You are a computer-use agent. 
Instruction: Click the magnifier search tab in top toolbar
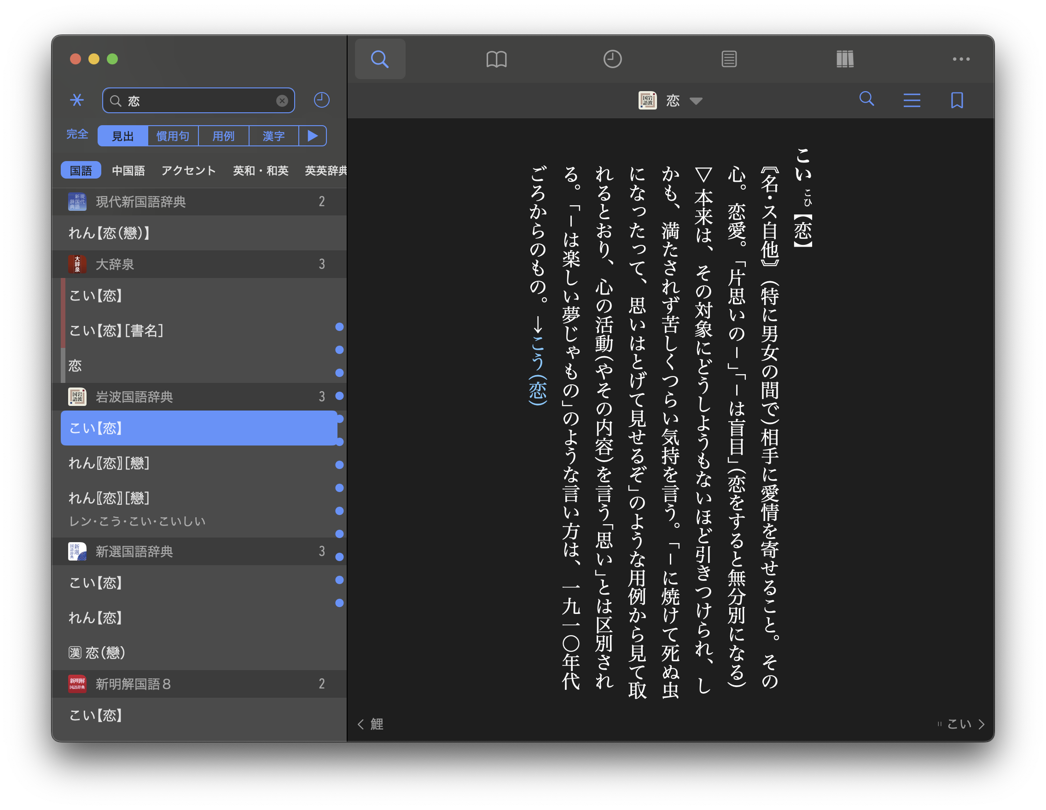[x=380, y=59]
